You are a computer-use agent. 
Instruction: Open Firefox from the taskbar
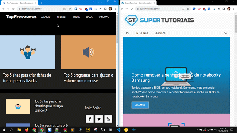(27, 130)
